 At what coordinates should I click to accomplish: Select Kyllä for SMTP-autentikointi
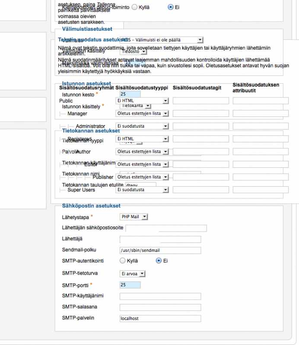[123, 261]
